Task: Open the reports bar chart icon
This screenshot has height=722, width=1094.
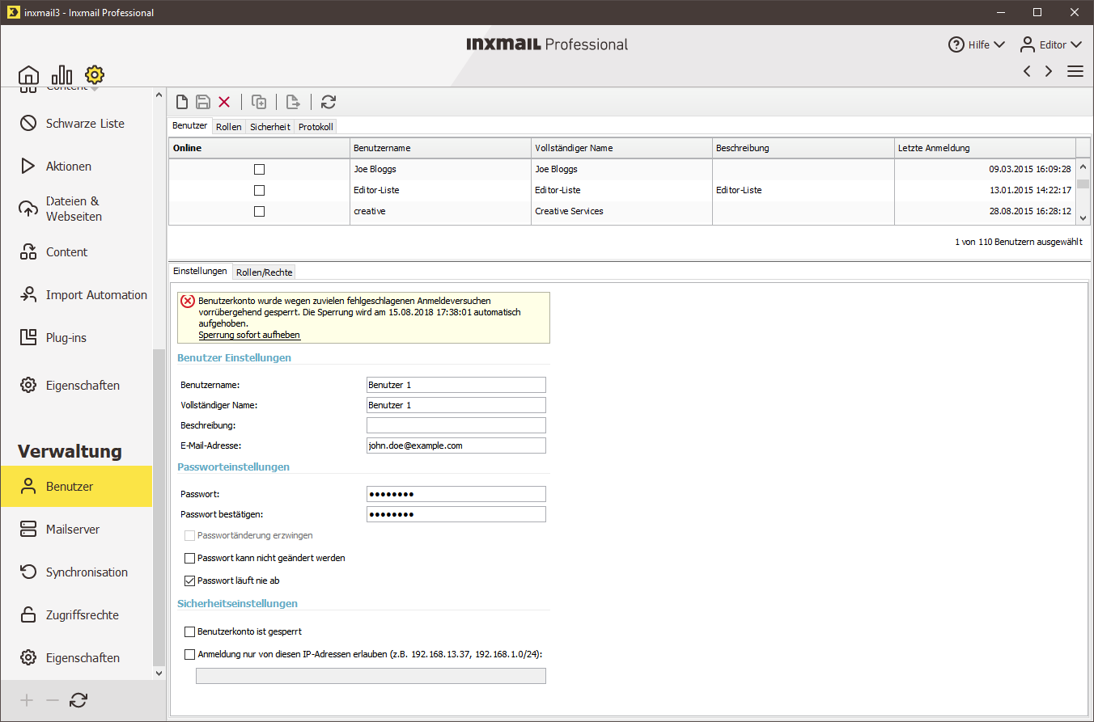Action: pyautogui.click(x=61, y=75)
